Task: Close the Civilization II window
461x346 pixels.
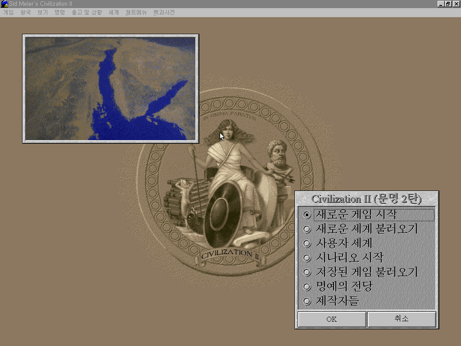Action: pyautogui.click(x=456, y=4)
